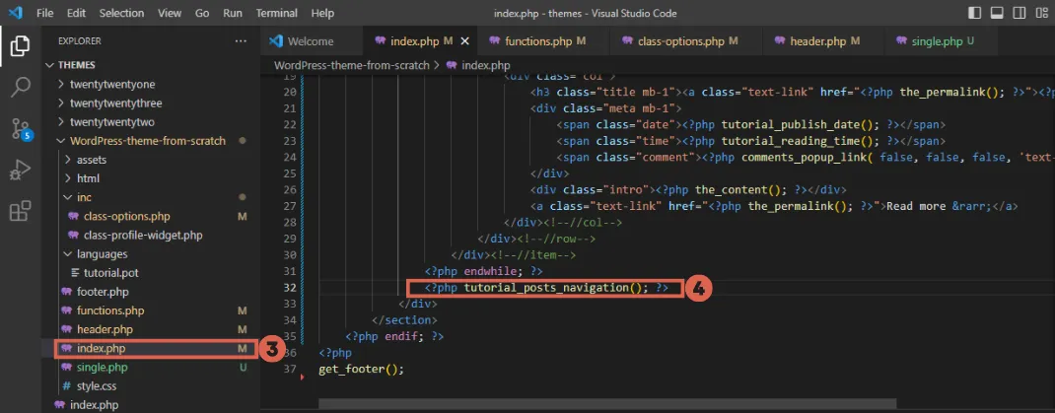The height and width of the screenshot is (413, 1055).
Task: Open the Selection menu
Action: (x=121, y=13)
